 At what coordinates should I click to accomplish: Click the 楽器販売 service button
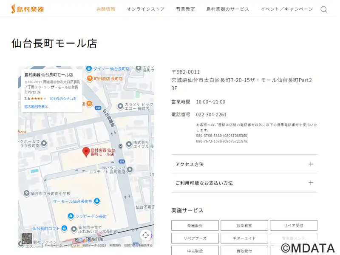coord(195,226)
